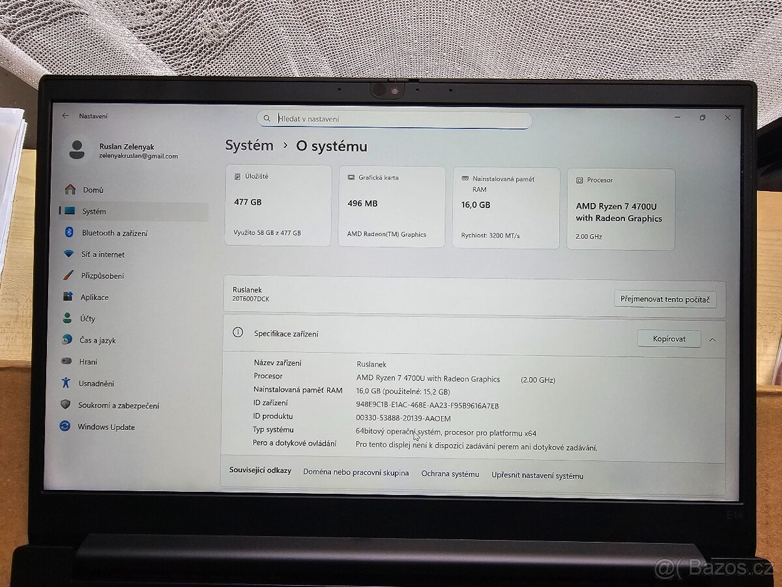Open the Síť a internet Wi-Fi icon
782x587 pixels.
(68, 254)
